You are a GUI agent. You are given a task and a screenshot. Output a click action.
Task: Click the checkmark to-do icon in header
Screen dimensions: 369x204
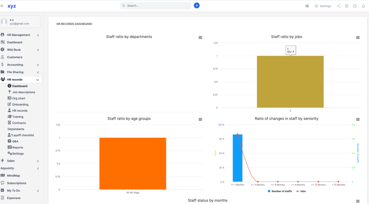(x=346, y=6)
